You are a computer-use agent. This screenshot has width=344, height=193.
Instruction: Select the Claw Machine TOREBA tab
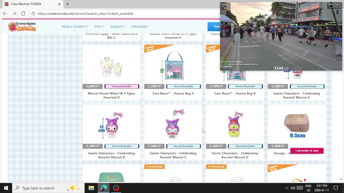(32, 4)
